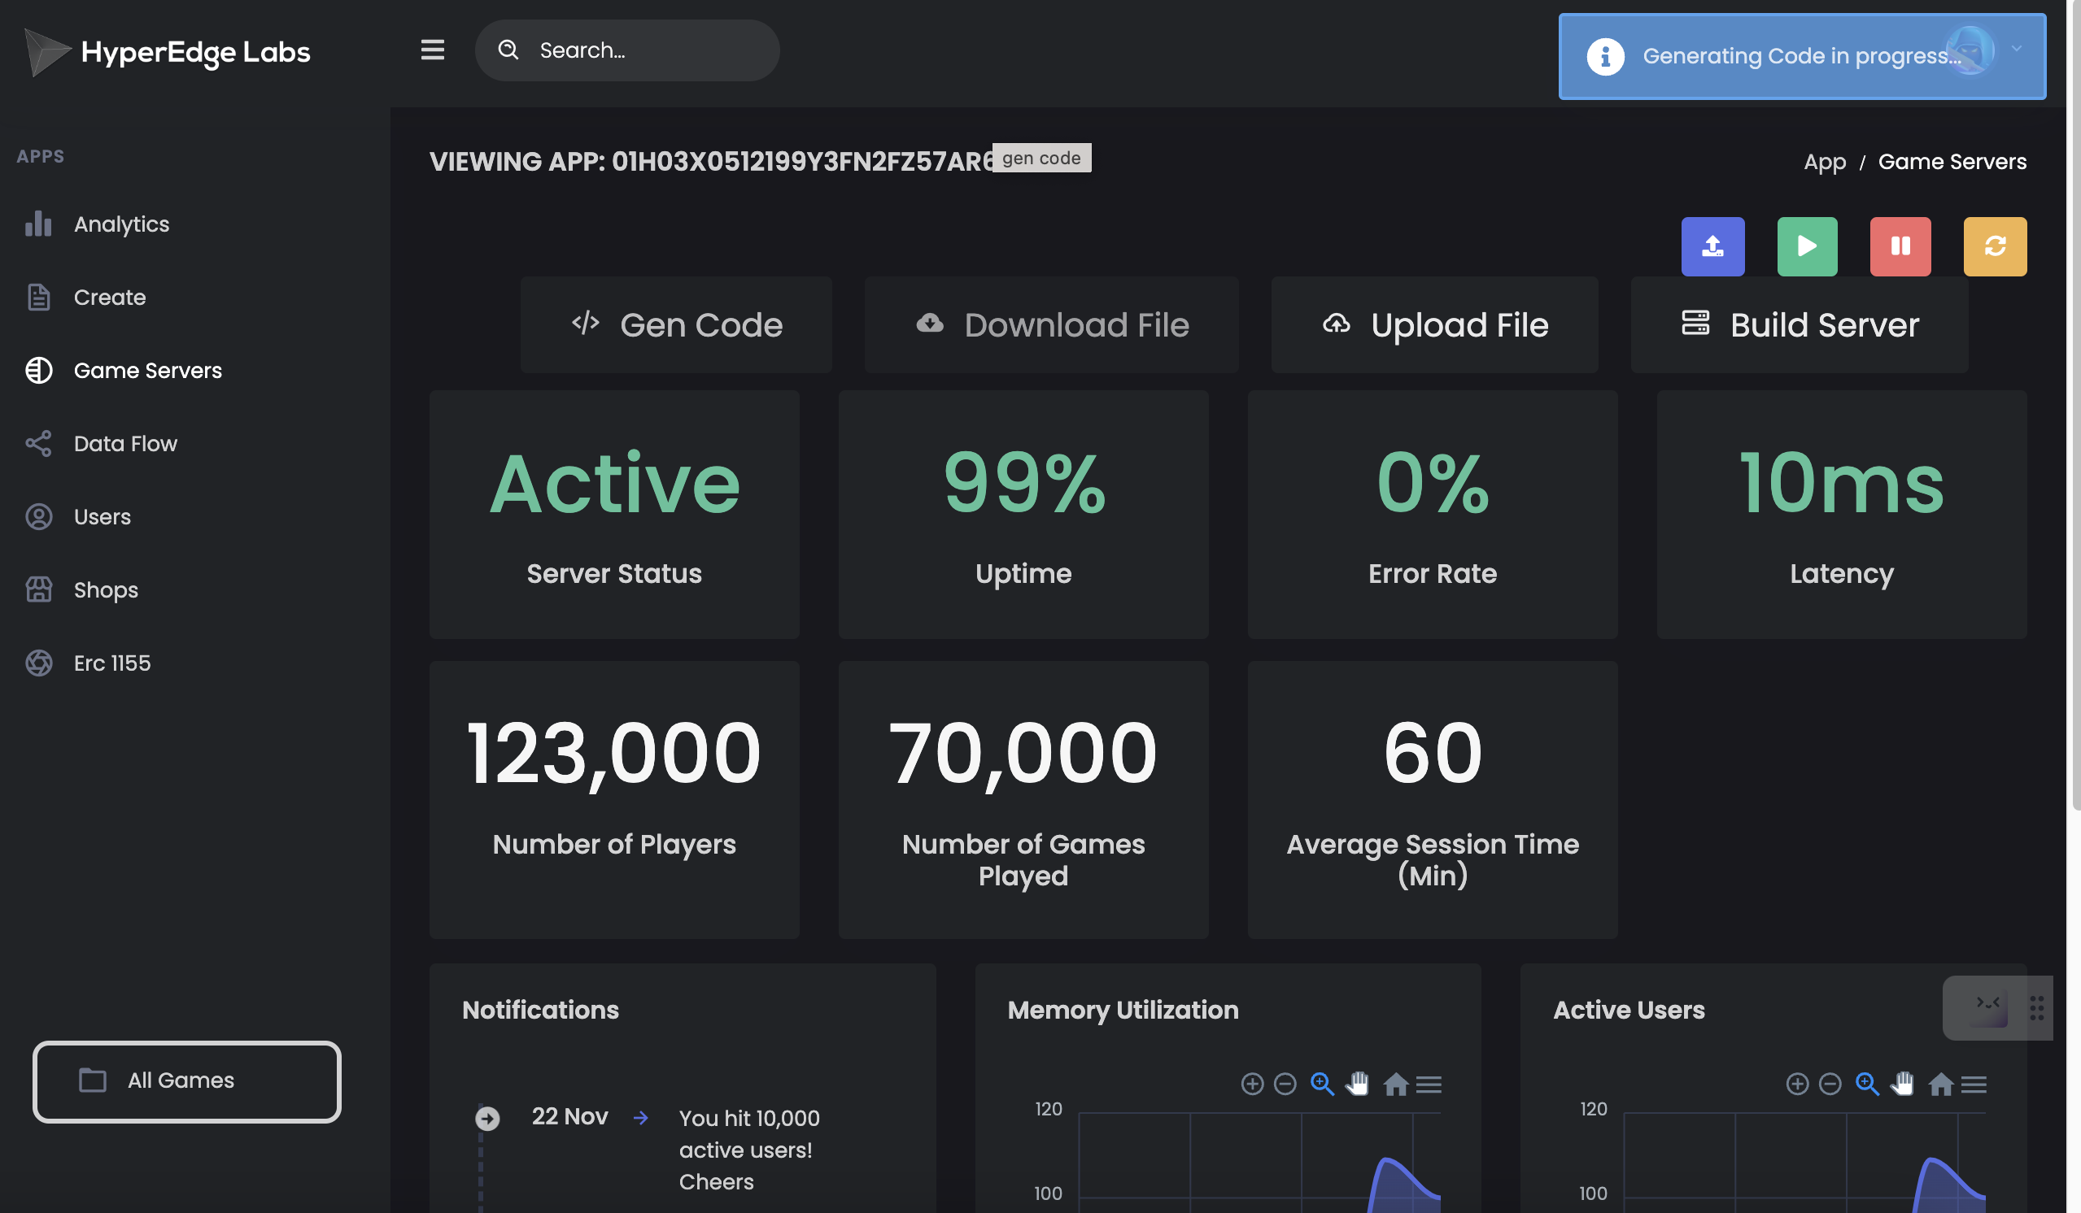Image resolution: width=2081 pixels, height=1213 pixels.
Task: Click the App breadcrumb link
Action: coord(1824,162)
